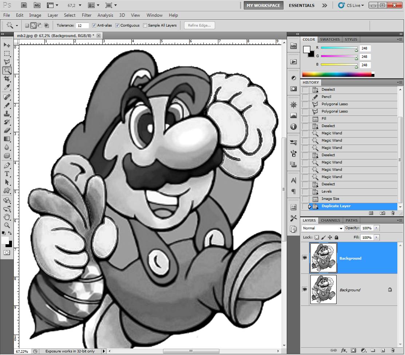Open the Normal blend mode dropdown
This screenshot has height=355, width=405.
pyautogui.click(x=323, y=228)
